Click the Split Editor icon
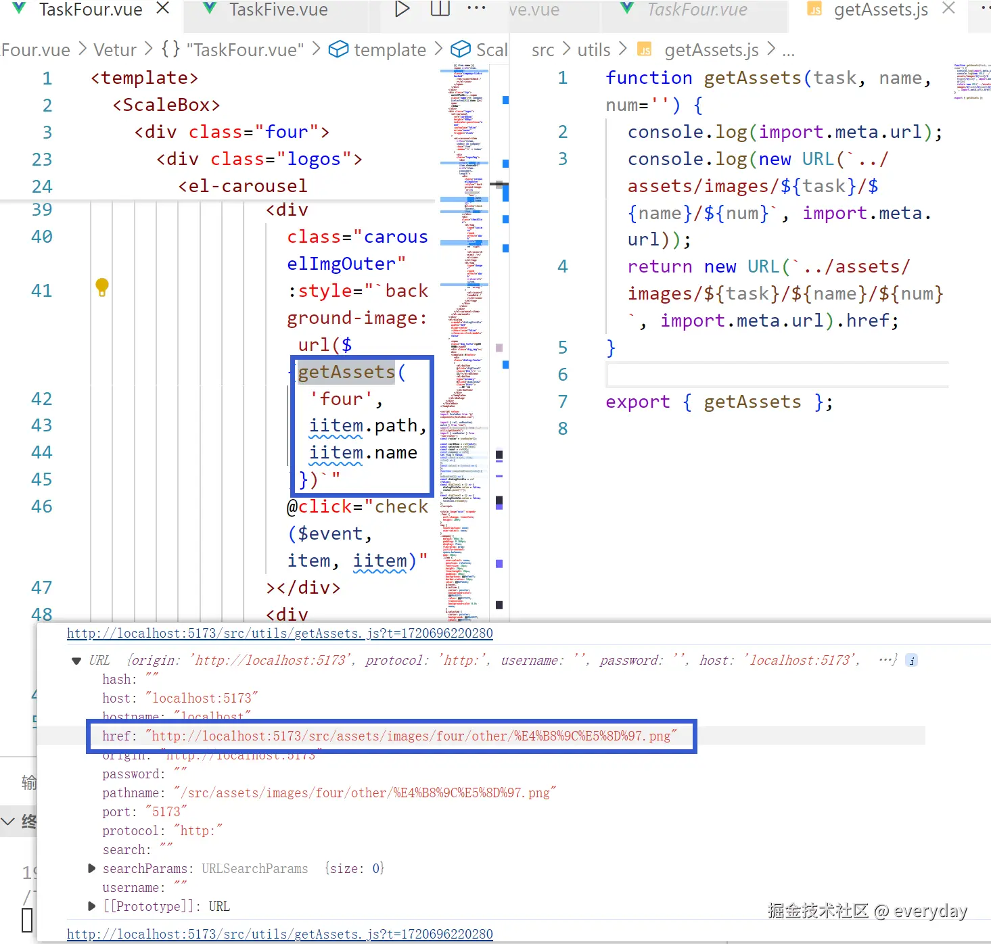Image resolution: width=991 pixels, height=944 pixels. tap(440, 9)
